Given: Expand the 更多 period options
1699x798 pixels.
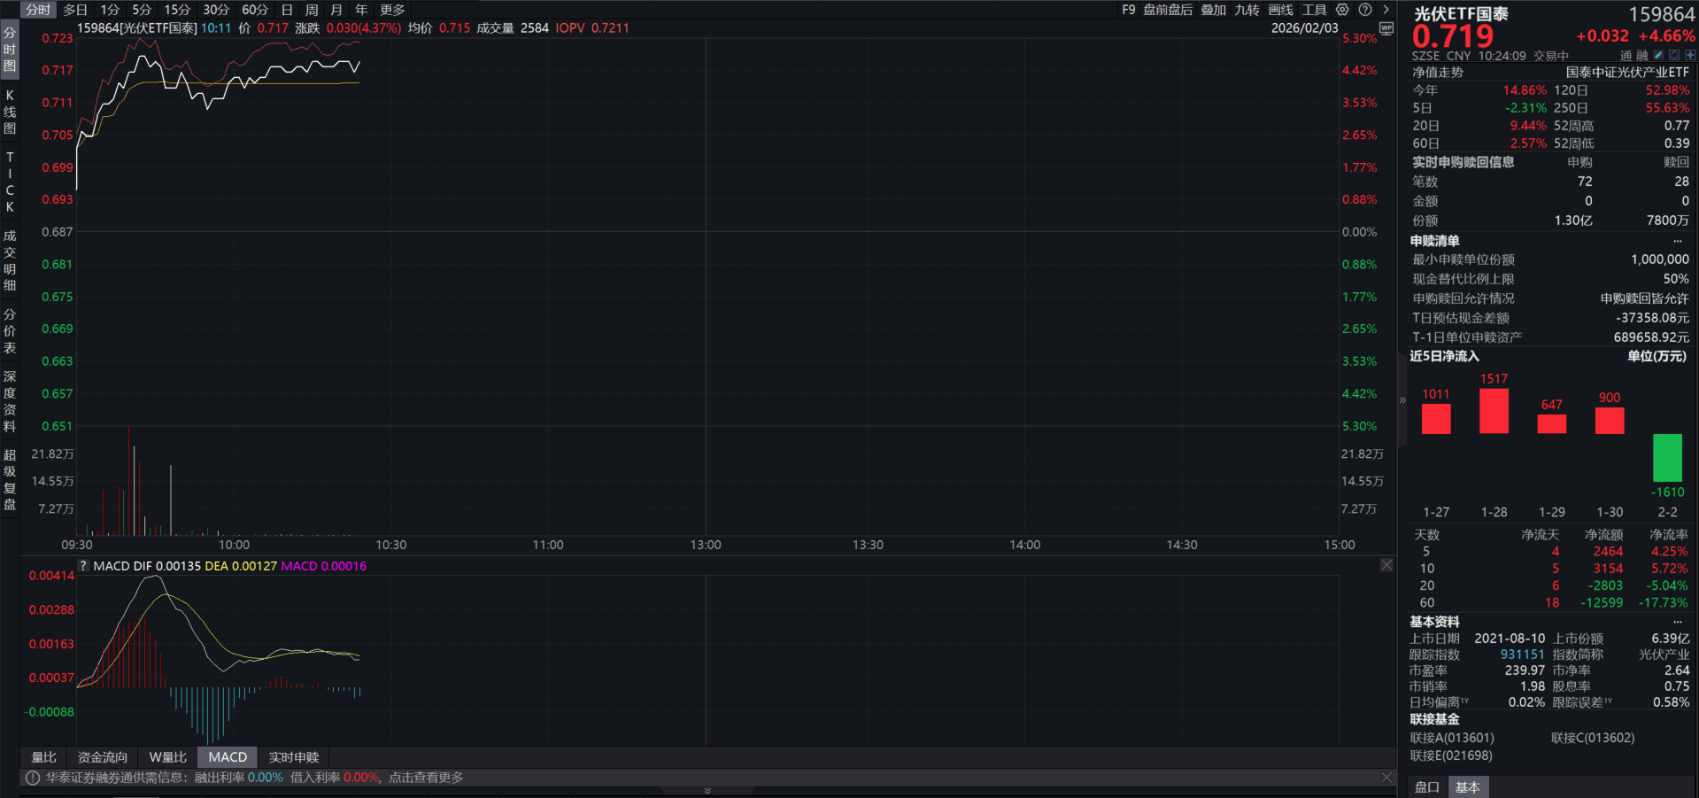Looking at the screenshot, I should pos(392,10).
